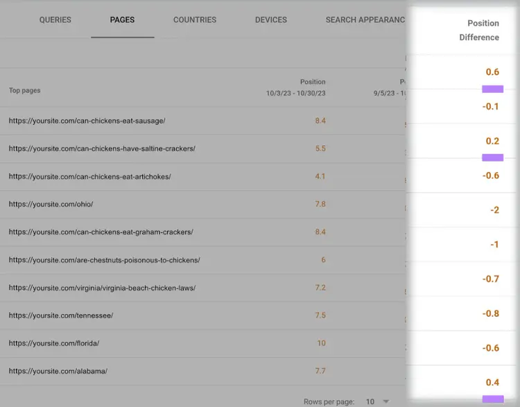Click position value 7.7 for alabama
Screen dimensions: 520x407
pyautogui.click(x=320, y=371)
